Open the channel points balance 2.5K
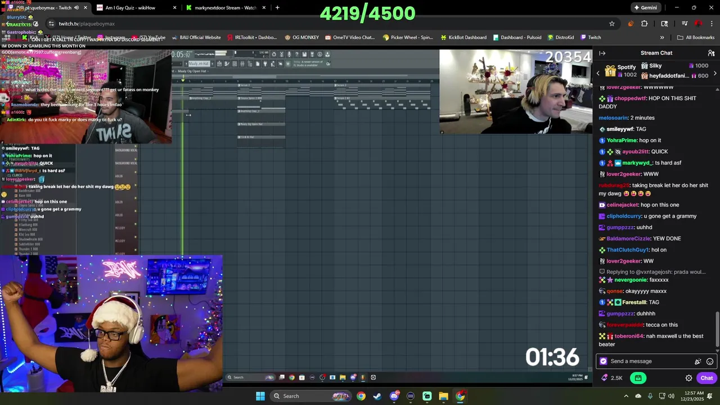This screenshot has height=405, width=720. click(611, 378)
